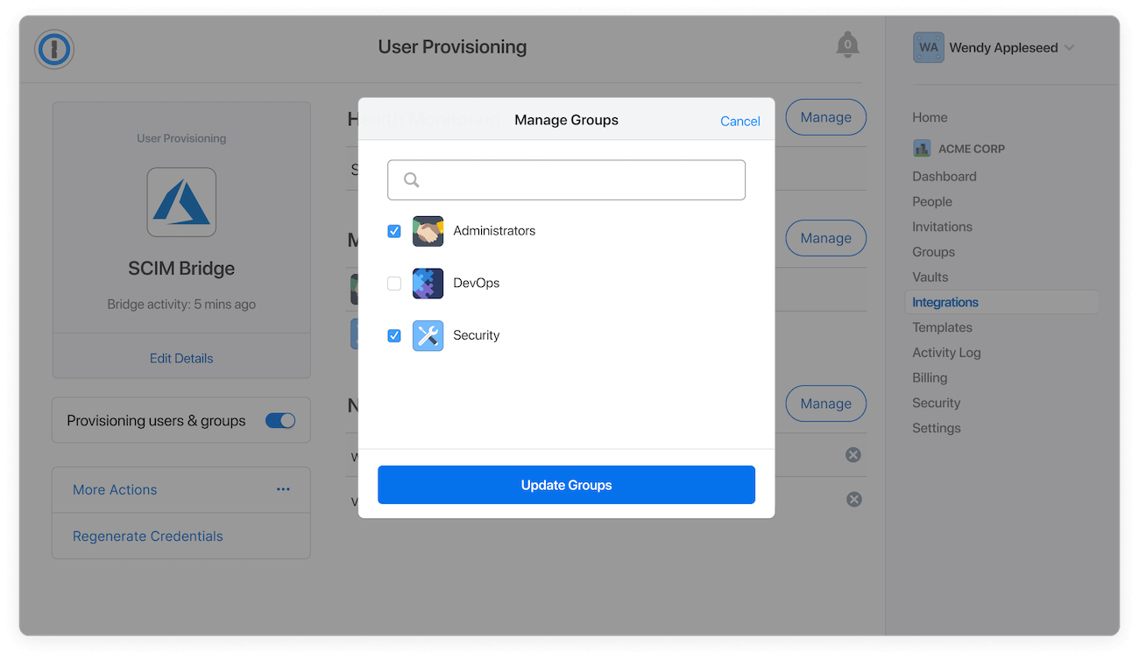The image size is (1139, 659).
Task: Click the magnifying glass in the search box
Action: tap(411, 179)
